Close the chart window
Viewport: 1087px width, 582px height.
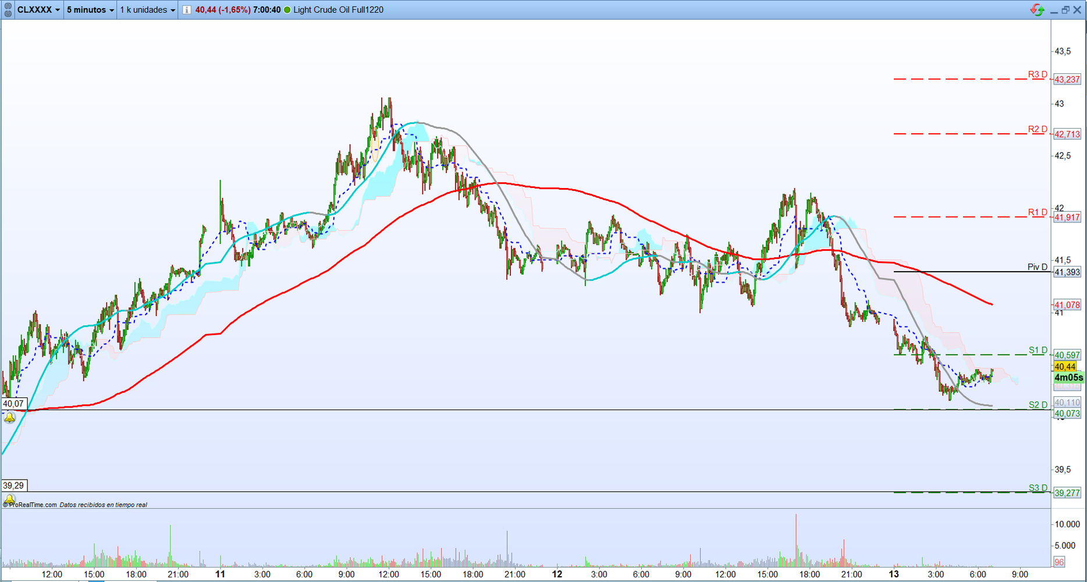coord(1077,10)
